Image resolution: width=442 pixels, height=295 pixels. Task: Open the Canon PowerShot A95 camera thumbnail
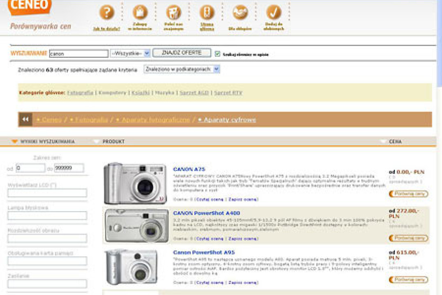pos(131,267)
